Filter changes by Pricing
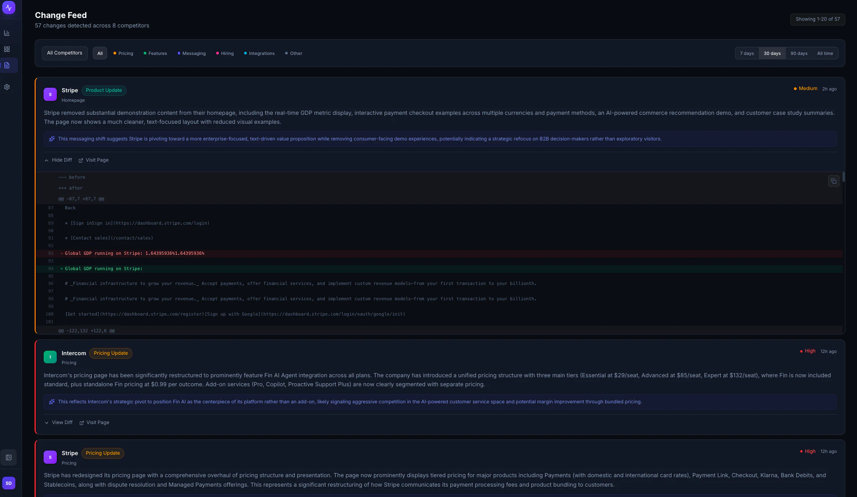Screen dimensions: 857x497 [x=123, y=53]
